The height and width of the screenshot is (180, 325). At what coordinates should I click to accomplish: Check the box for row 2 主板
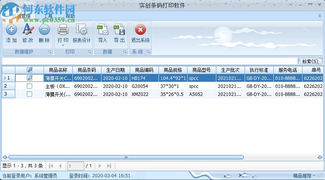(x=29, y=86)
